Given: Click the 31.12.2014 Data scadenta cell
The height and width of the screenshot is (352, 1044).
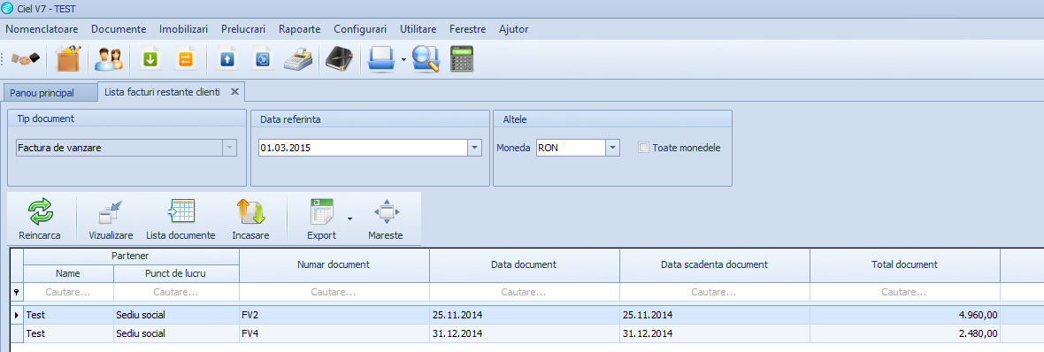Looking at the screenshot, I should 714,333.
